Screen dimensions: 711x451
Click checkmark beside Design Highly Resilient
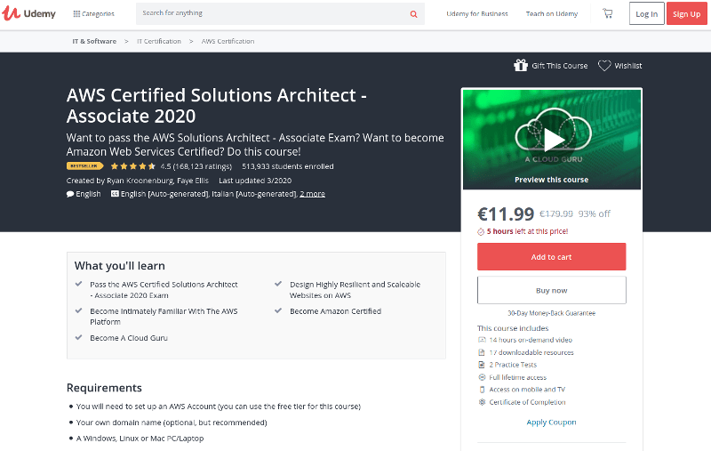coord(278,284)
